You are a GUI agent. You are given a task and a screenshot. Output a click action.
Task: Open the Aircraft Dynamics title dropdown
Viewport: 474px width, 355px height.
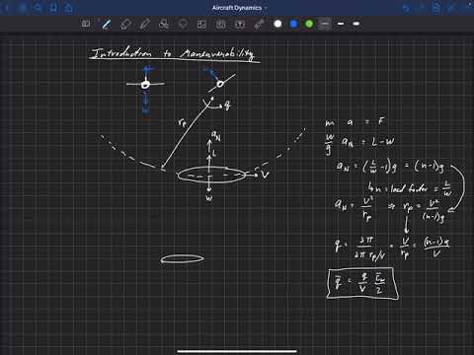coord(239,8)
